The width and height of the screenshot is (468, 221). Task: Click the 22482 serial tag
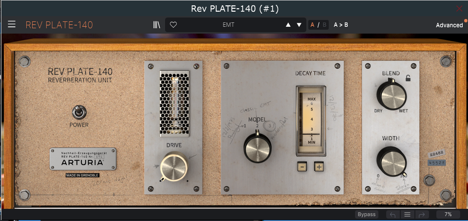(437, 153)
